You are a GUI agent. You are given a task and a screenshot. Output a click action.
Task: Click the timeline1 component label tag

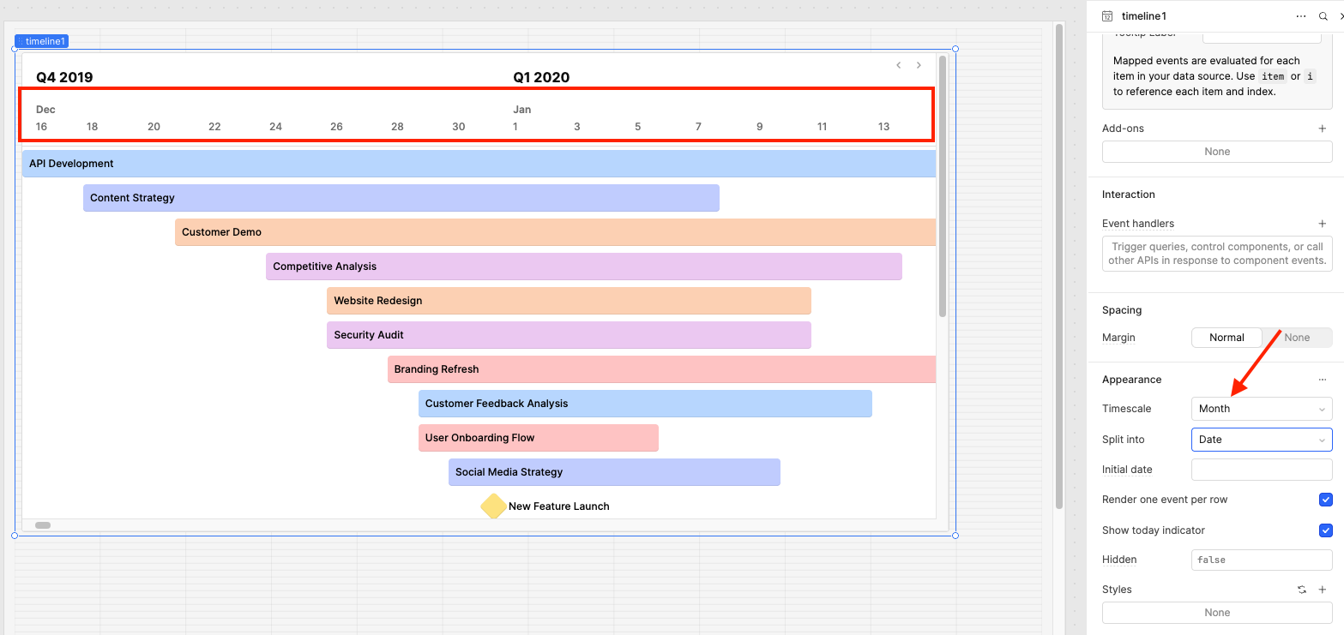tap(41, 41)
